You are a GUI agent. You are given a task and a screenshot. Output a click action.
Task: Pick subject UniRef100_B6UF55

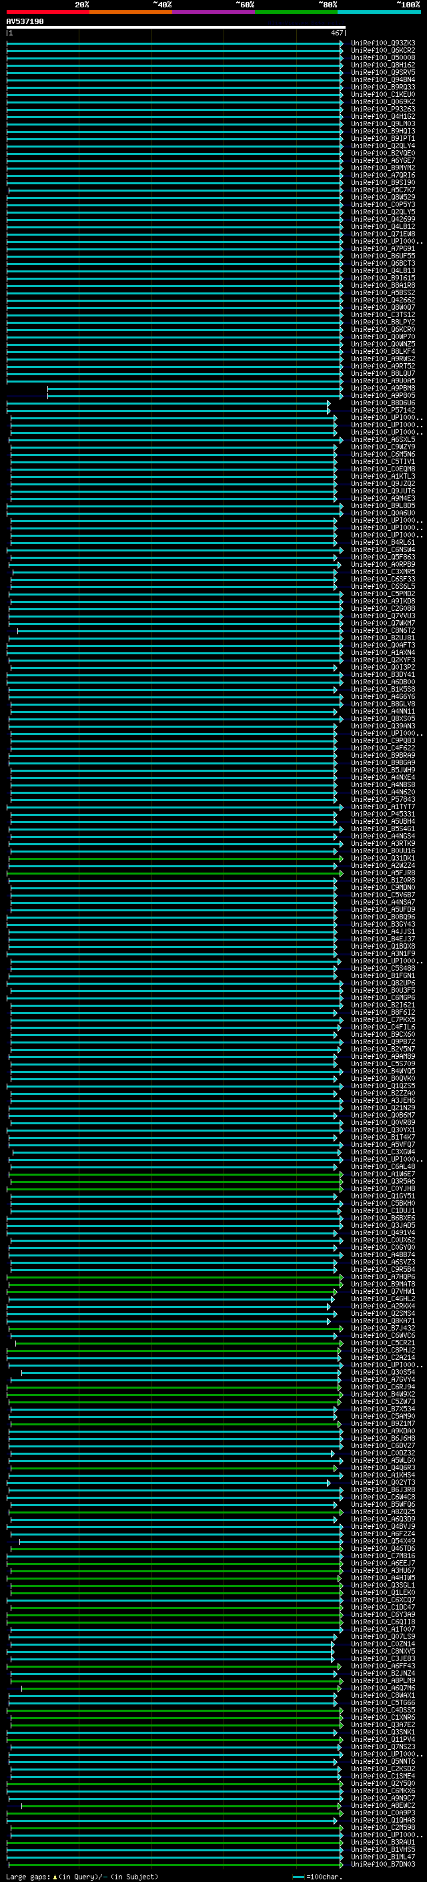pyautogui.click(x=383, y=256)
